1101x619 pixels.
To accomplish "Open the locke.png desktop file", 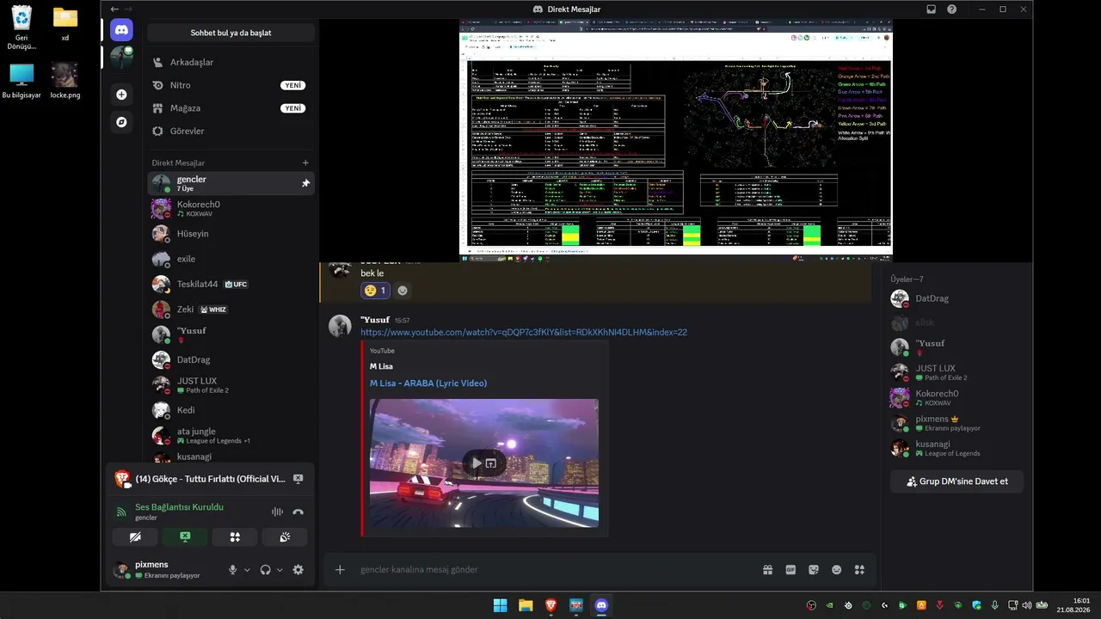I will [x=65, y=82].
